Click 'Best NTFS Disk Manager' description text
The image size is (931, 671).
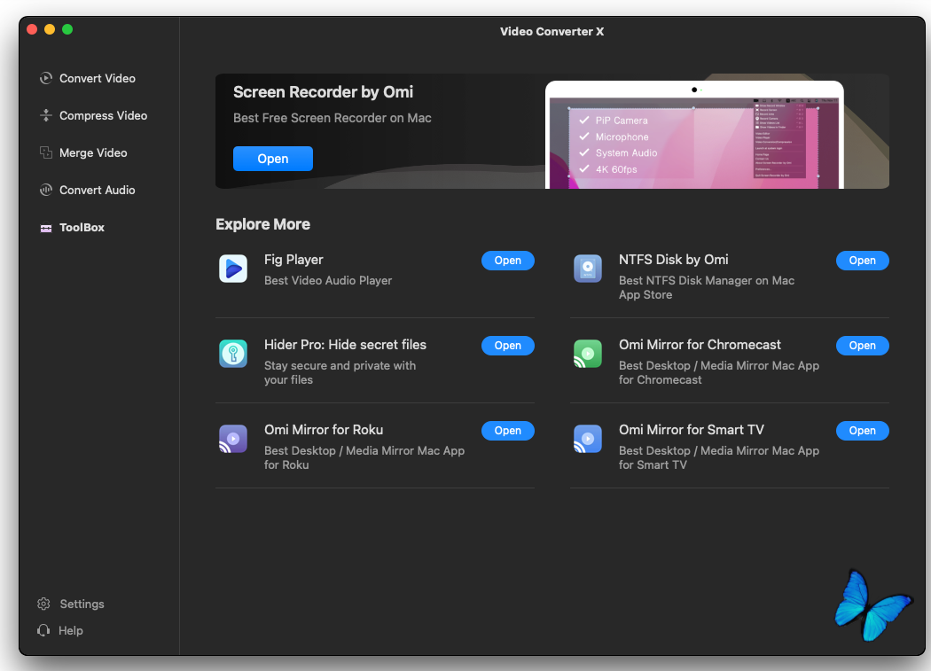(x=707, y=287)
